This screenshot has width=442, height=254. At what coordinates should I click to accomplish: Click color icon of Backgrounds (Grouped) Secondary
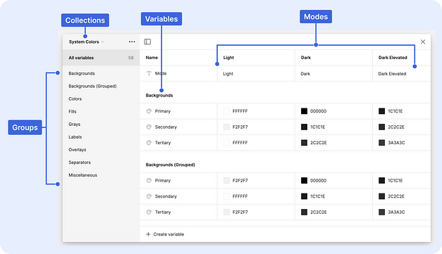149,196
